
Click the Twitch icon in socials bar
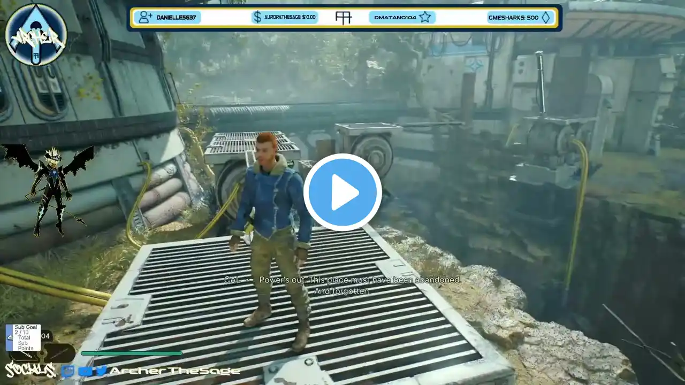coord(67,371)
